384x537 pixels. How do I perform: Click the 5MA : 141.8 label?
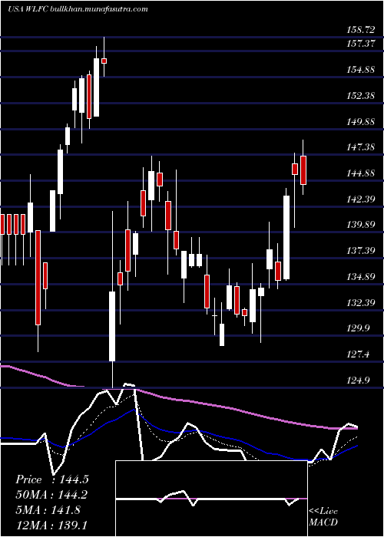48,509
